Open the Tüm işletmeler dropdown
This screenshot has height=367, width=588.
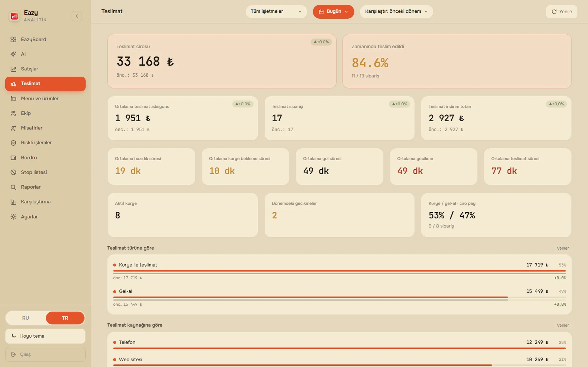click(276, 12)
